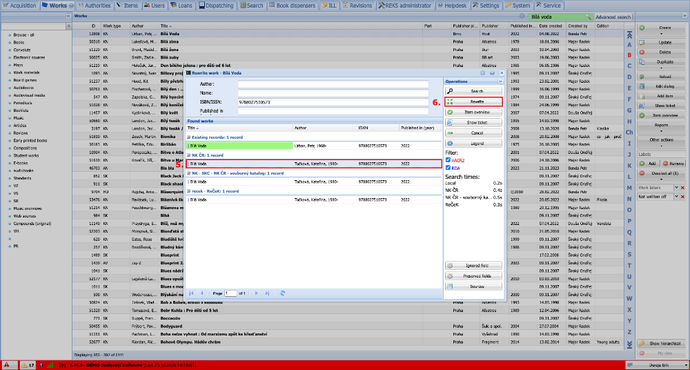The height and width of the screenshot is (370, 690).
Task: Open the Duplicate dropdown button
Action: [661, 64]
